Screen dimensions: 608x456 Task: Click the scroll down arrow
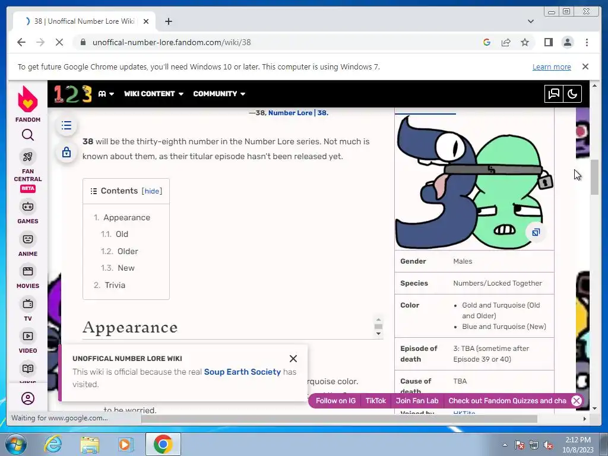[595, 408]
